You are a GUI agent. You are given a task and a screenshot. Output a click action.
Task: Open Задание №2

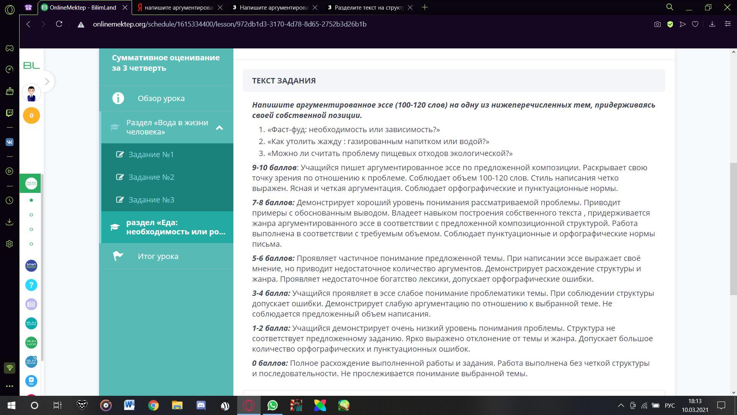(x=167, y=177)
